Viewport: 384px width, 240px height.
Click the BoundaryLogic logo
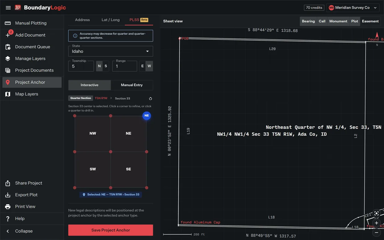click(x=40, y=7)
